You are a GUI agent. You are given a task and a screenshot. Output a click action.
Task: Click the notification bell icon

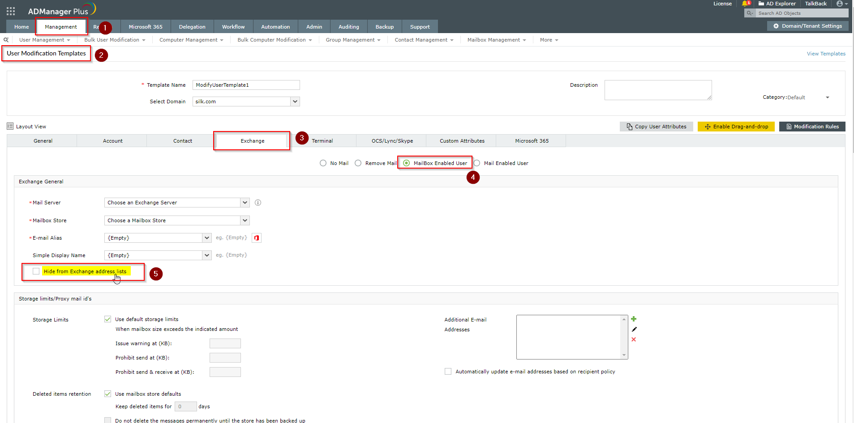[x=745, y=4]
